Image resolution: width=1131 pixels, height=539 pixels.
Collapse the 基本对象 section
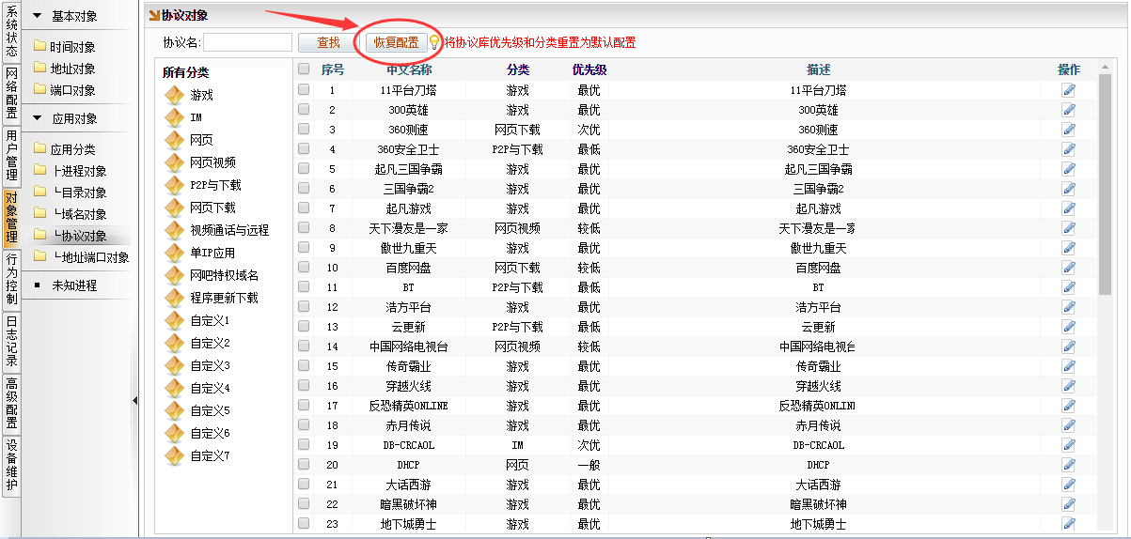pyautogui.click(x=38, y=16)
